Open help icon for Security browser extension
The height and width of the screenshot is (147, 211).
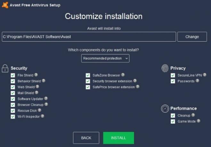[x=135, y=81]
